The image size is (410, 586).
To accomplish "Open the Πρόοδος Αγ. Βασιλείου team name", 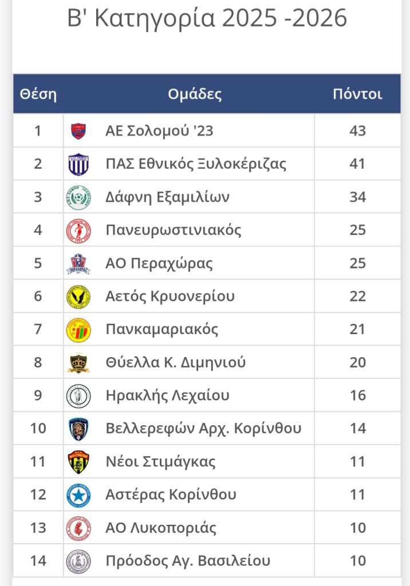I will 188,561.
